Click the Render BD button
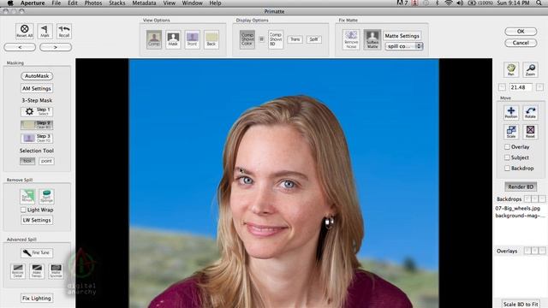This screenshot has width=548, height=308. (x=521, y=187)
